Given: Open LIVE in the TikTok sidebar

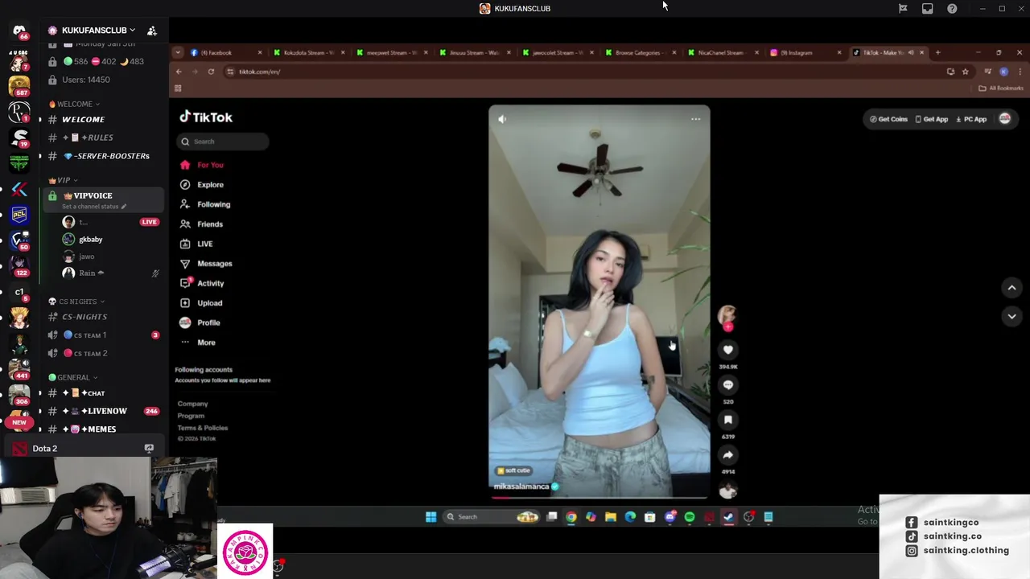Looking at the screenshot, I should point(197,244).
